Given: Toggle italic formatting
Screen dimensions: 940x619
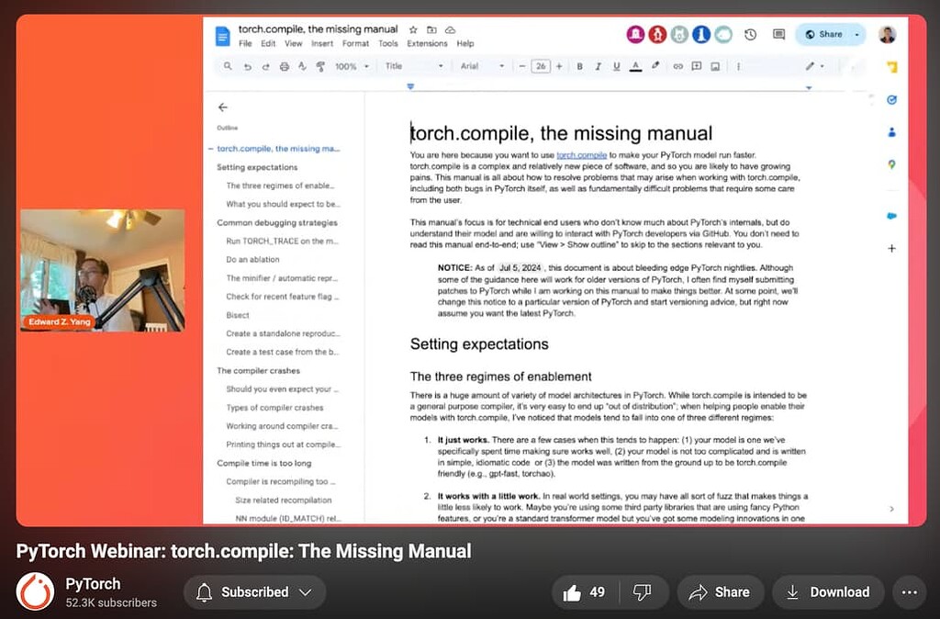Looking at the screenshot, I should pos(598,66).
